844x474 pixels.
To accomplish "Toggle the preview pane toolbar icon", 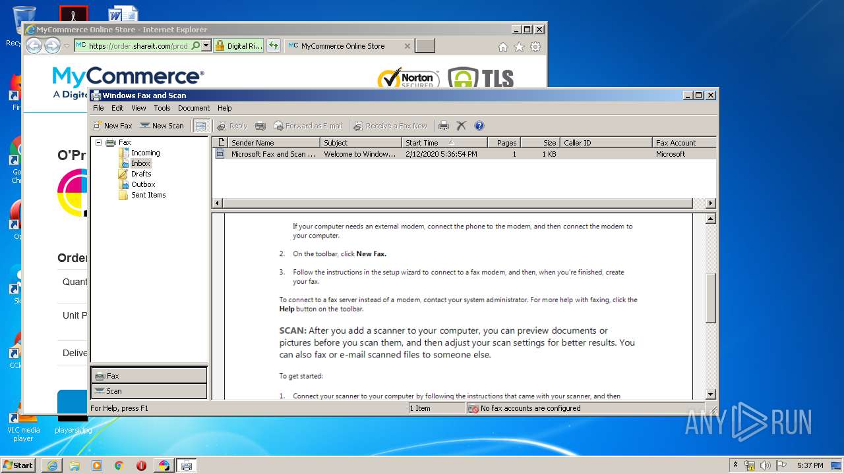I will (201, 126).
